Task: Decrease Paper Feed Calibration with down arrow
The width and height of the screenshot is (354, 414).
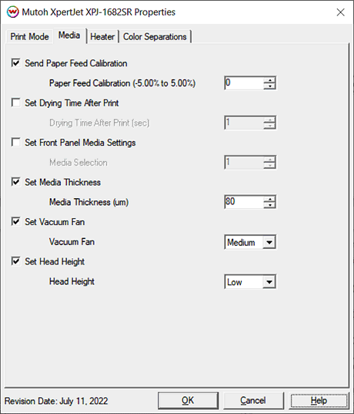Action: click(x=269, y=86)
